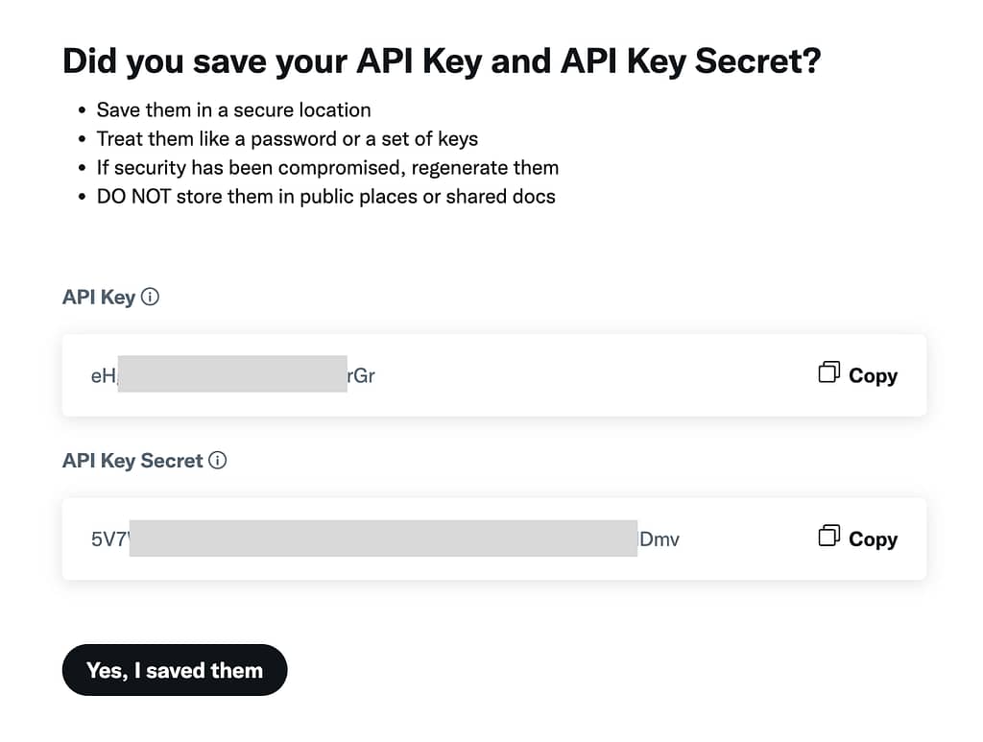Screen dimensions: 983x742
Task: Click the gray redaction box over the API Key
Action: (x=232, y=373)
